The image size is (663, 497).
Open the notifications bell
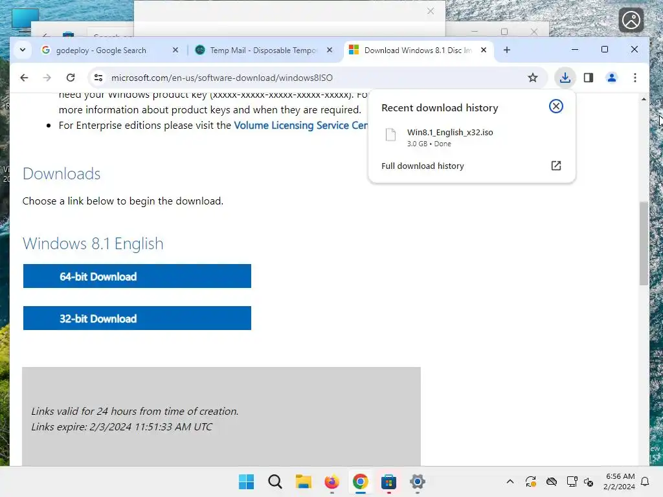pos(645,481)
